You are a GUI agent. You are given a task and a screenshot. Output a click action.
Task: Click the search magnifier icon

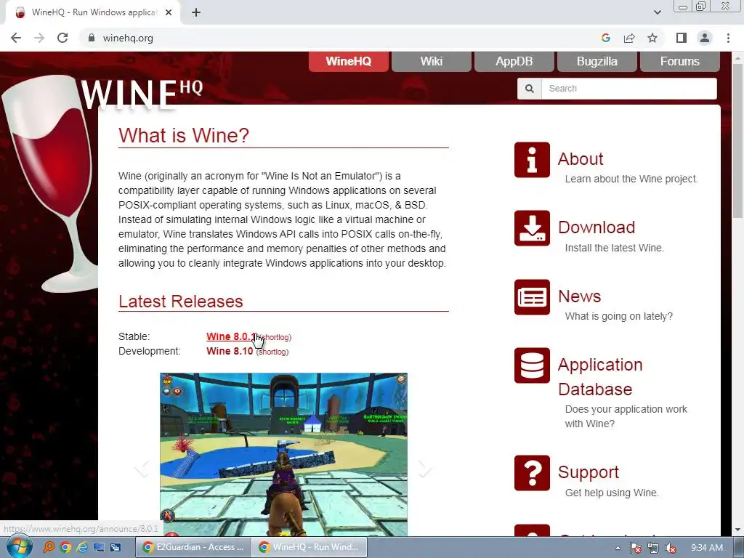coord(530,89)
